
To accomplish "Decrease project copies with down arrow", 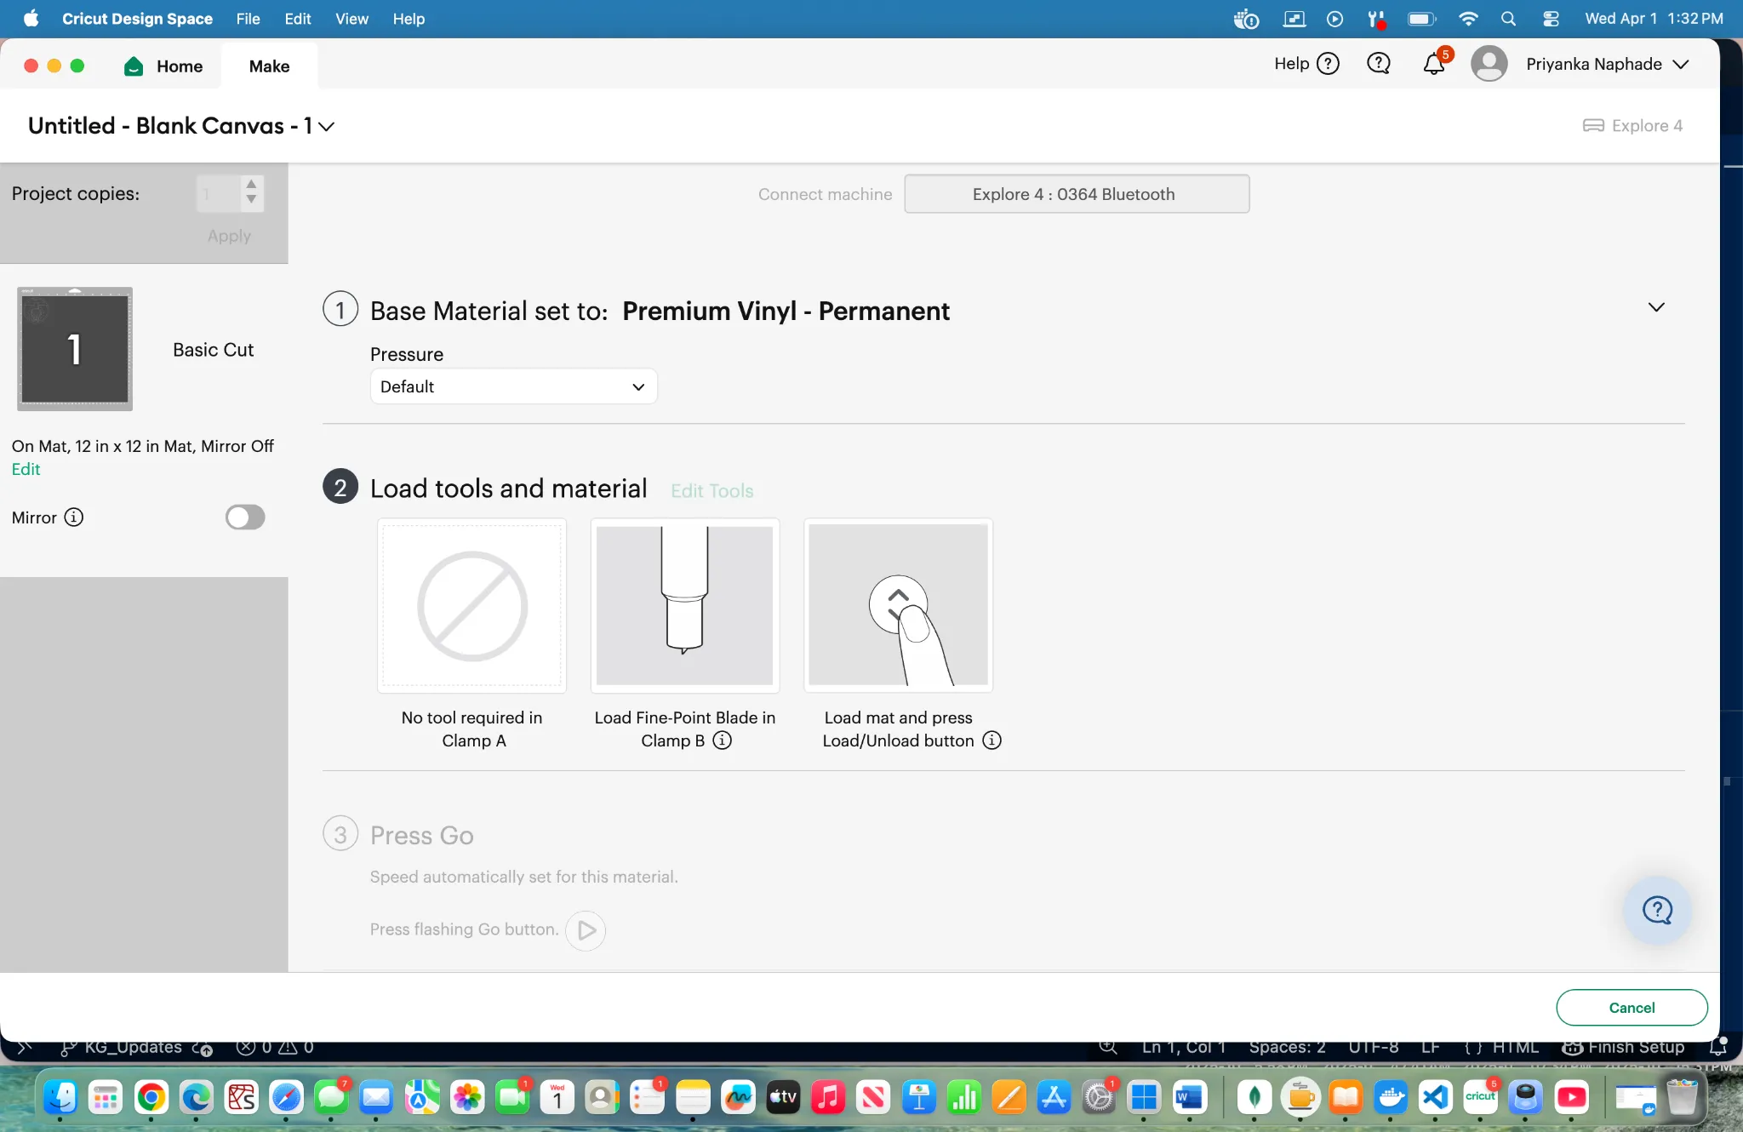I will [x=251, y=200].
